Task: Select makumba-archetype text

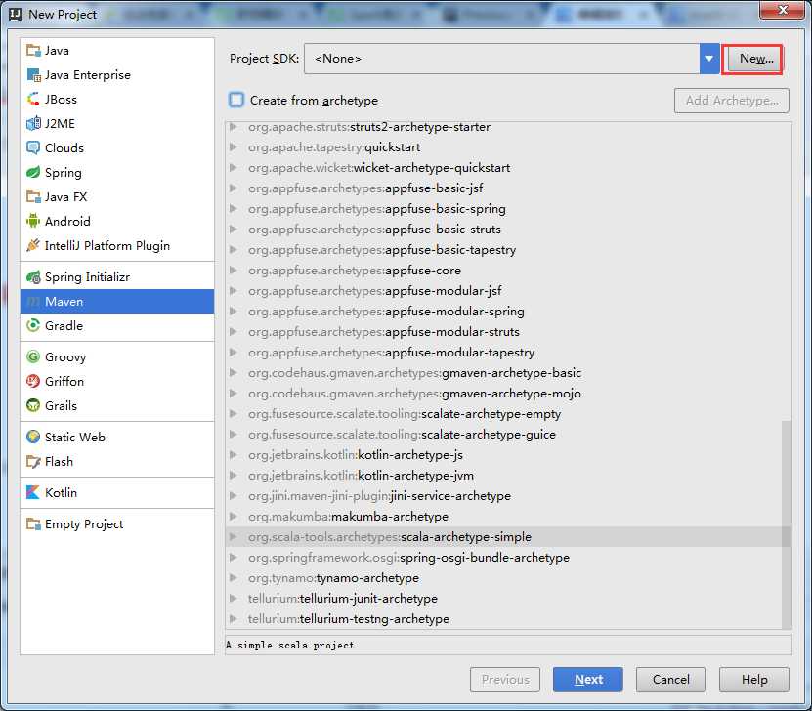Action: pyautogui.click(x=390, y=517)
